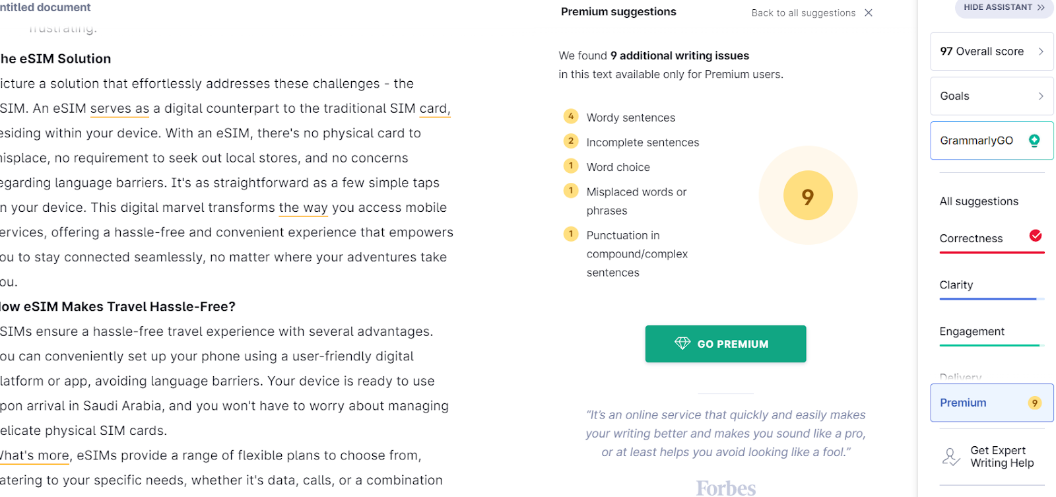Click Back to all suggestions link
This screenshot has width=1056, height=497.
pos(803,13)
